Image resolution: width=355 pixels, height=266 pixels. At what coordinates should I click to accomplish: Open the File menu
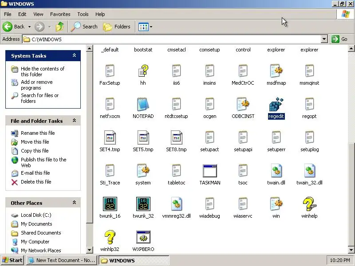point(8,14)
